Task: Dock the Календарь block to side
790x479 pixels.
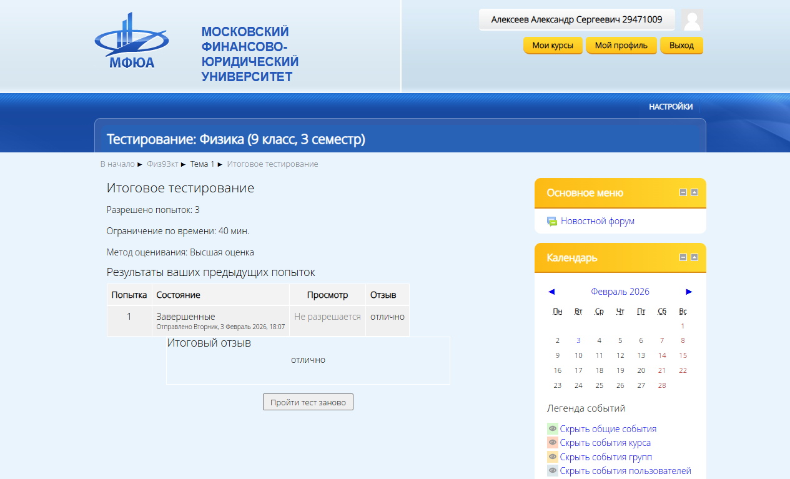Action: tap(694, 257)
